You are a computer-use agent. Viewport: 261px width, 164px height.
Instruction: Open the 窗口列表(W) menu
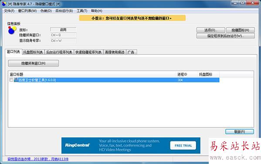tap(27, 11)
